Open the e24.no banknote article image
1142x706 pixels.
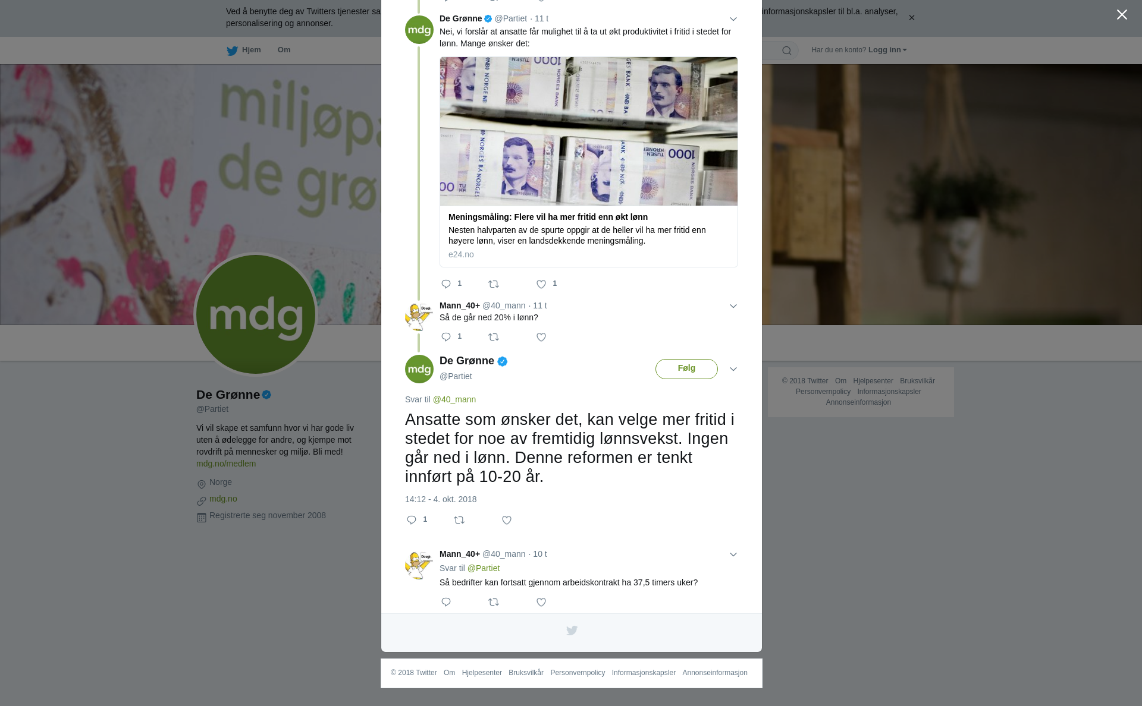[x=589, y=131]
